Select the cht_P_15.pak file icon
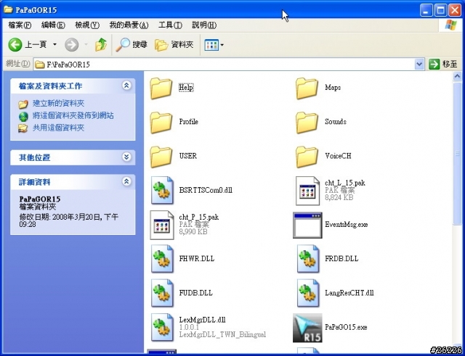The width and height of the screenshot is (465, 356). (162, 225)
